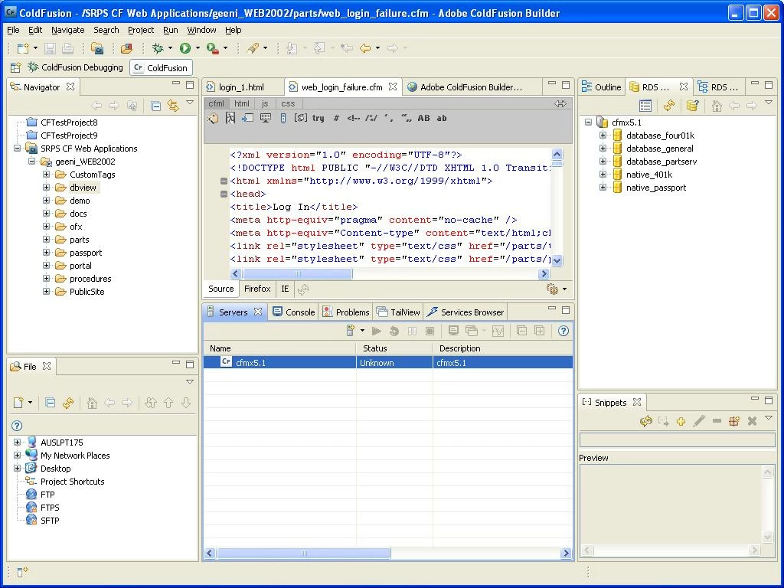The height and width of the screenshot is (588, 784).
Task: Open the File menu
Action: tap(13, 30)
